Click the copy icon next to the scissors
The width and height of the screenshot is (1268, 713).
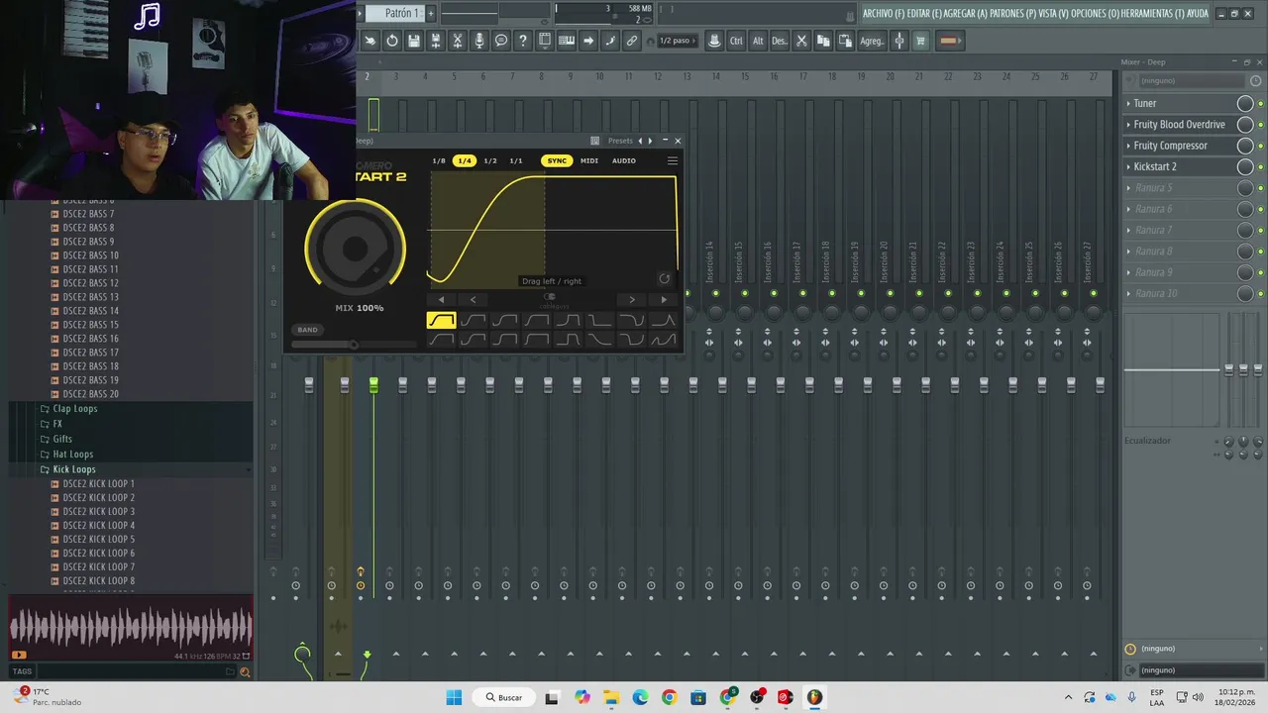(823, 41)
